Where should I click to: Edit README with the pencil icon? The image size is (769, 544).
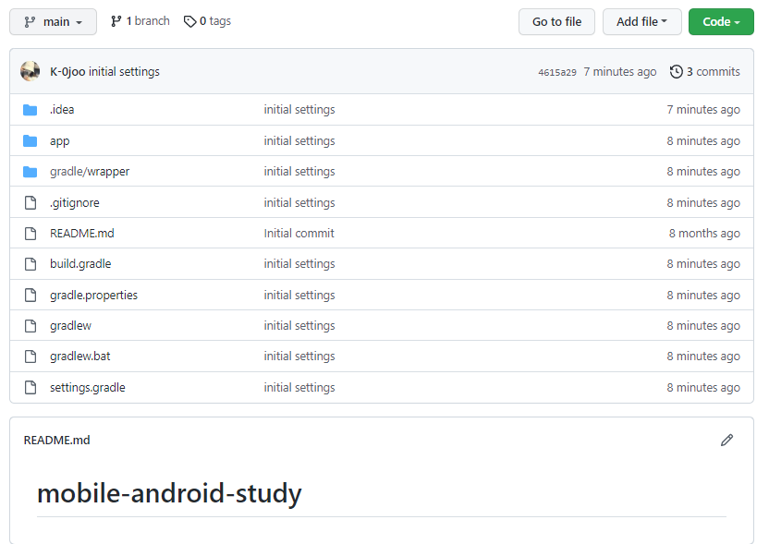tap(726, 441)
